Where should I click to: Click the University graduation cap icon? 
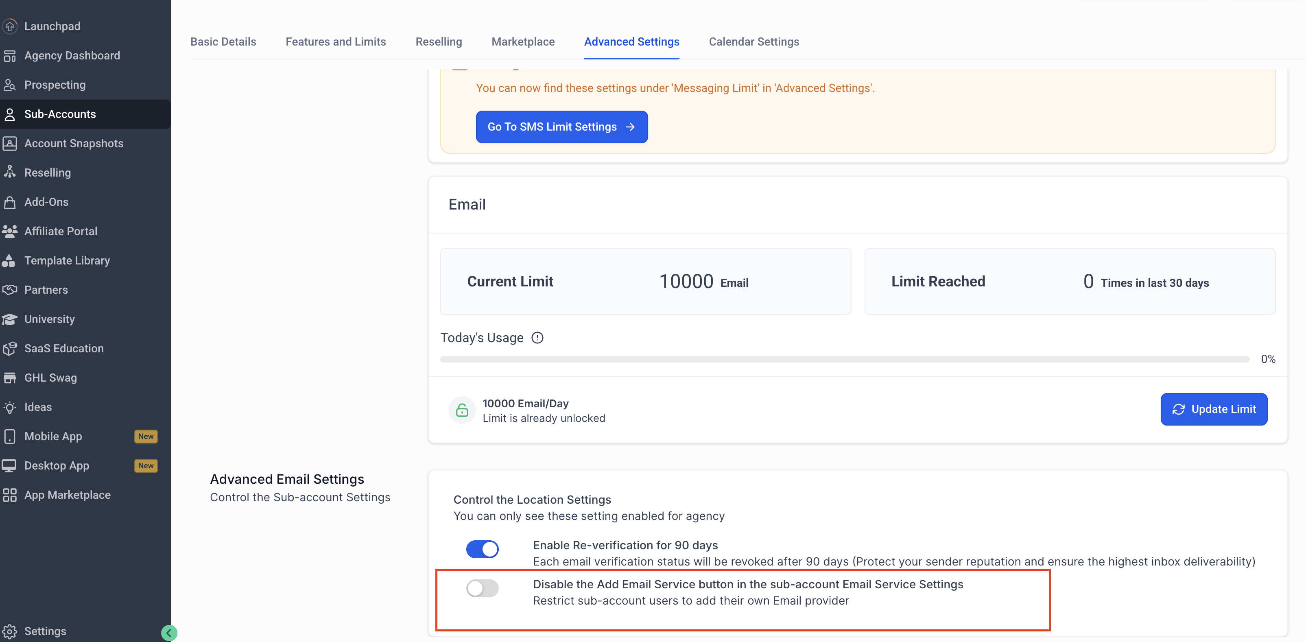click(x=10, y=319)
